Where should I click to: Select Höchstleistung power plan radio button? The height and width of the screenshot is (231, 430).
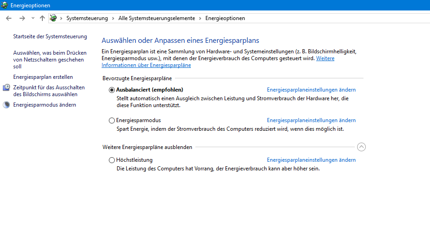[112, 160]
